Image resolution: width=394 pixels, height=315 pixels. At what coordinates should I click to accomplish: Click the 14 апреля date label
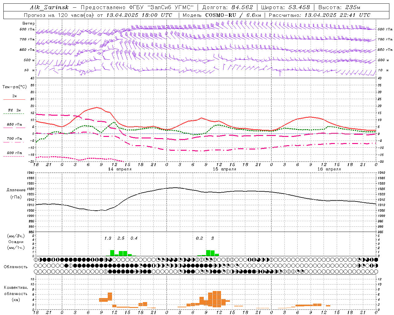[120, 169]
